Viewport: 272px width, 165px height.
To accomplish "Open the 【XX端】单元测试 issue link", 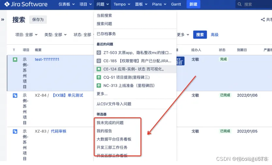I will (x=68, y=95).
